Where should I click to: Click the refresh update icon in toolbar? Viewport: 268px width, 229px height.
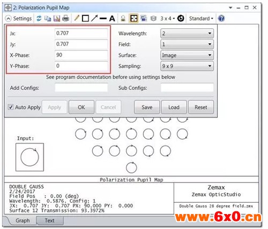click(39, 18)
